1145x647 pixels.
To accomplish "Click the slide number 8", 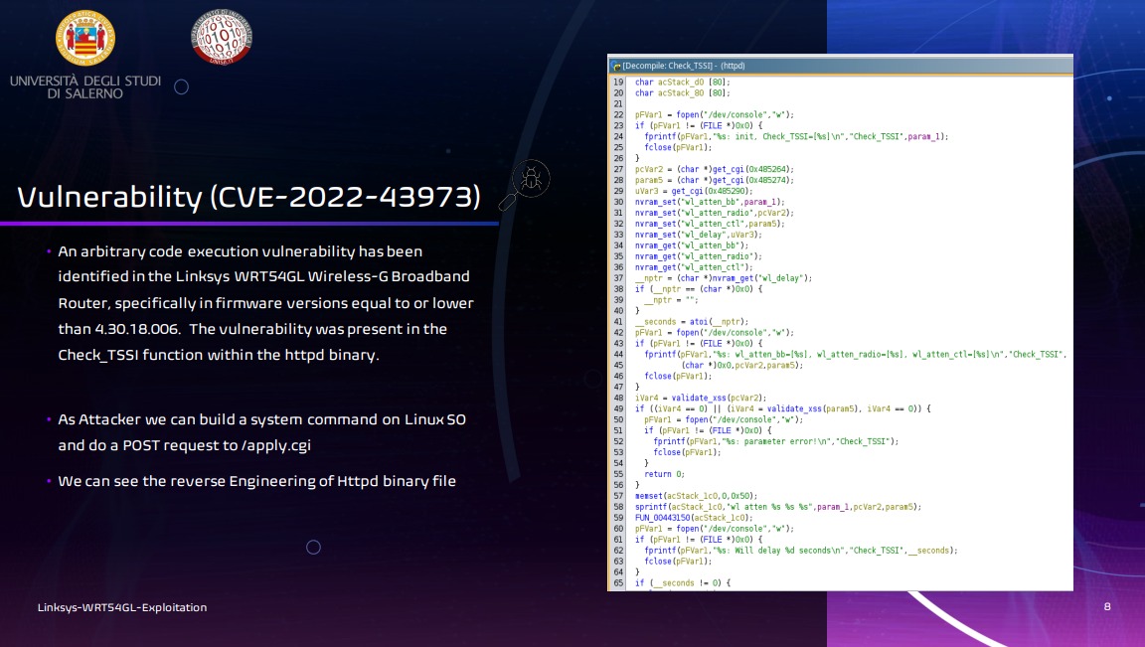I will 1107,607.
